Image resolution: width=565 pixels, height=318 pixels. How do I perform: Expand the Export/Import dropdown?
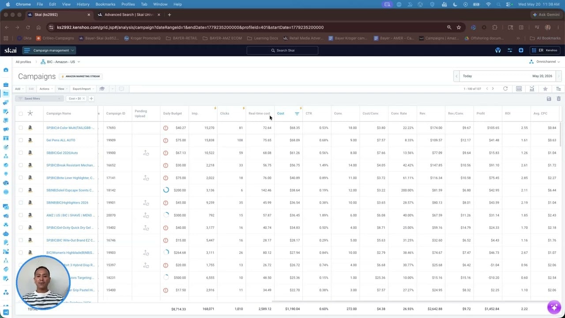tap(83, 89)
